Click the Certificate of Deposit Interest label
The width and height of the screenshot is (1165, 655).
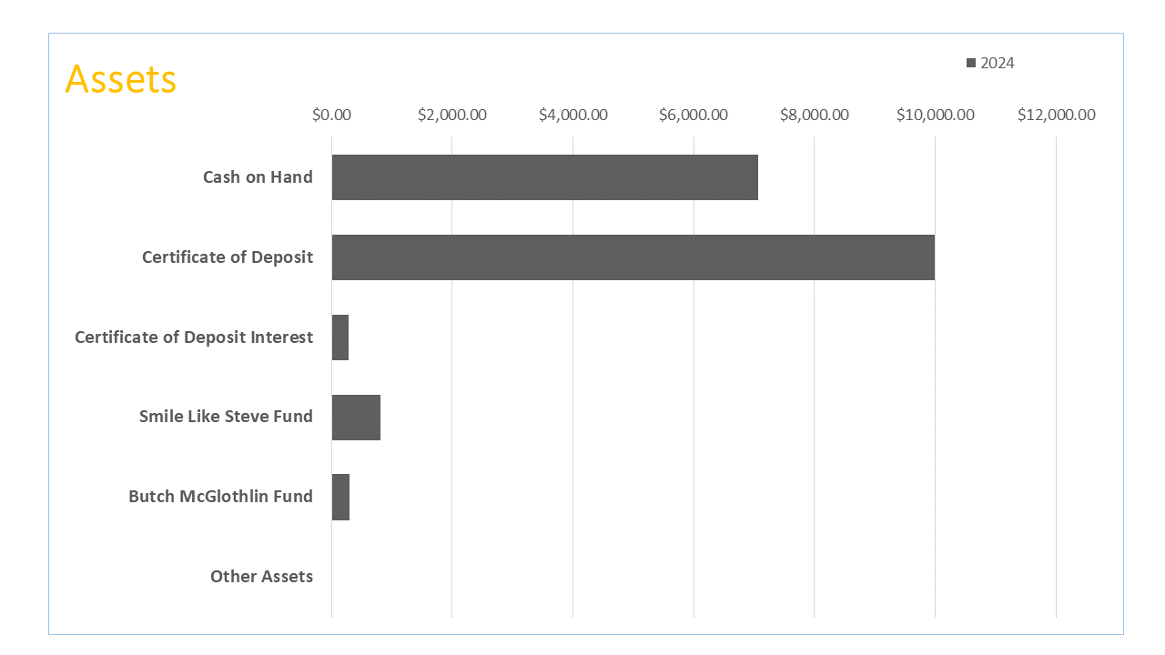pos(194,338)
